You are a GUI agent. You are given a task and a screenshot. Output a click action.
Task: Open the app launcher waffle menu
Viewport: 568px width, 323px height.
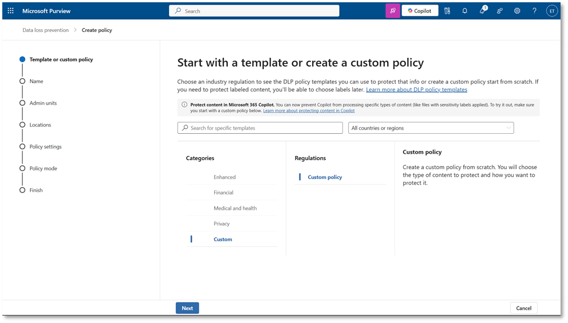(x=10, y=11)
